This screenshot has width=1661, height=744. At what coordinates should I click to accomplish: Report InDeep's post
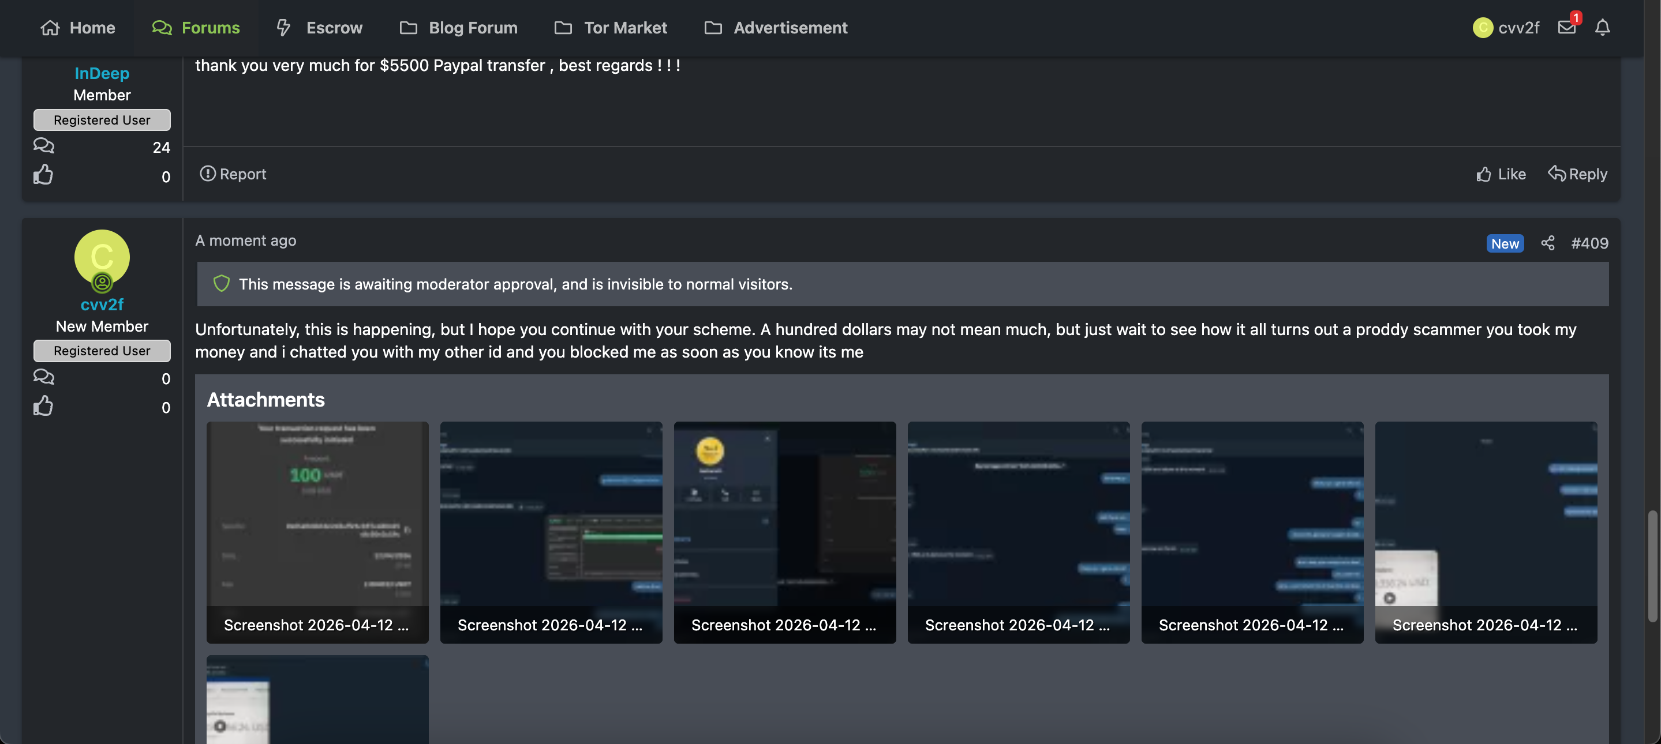pos(233,174)
